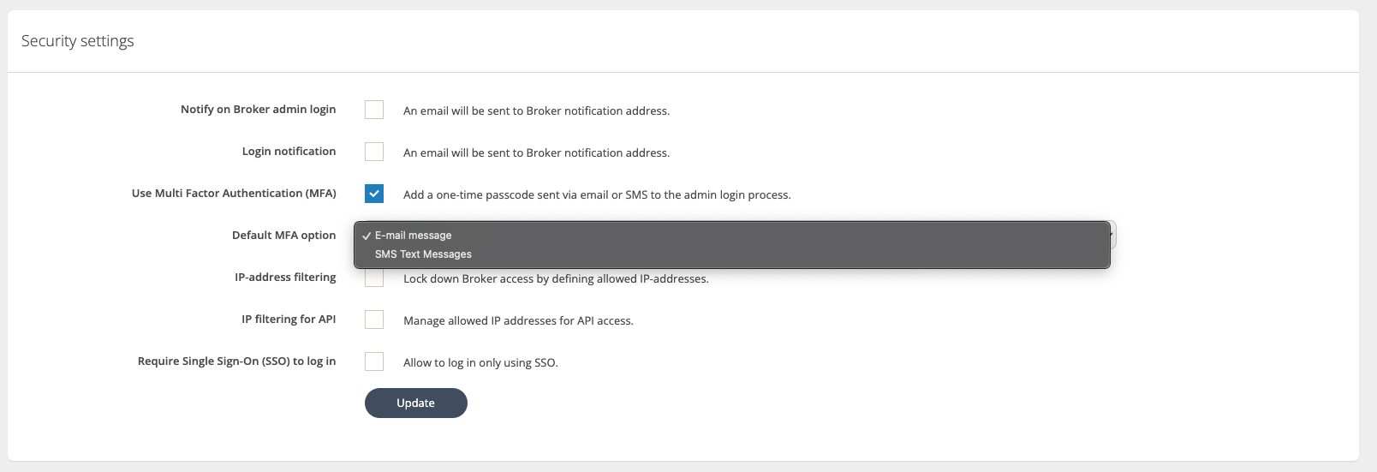Screen dimensions: 1377x472
Task: Click the 'Login notification' label text
Action: 289,152
